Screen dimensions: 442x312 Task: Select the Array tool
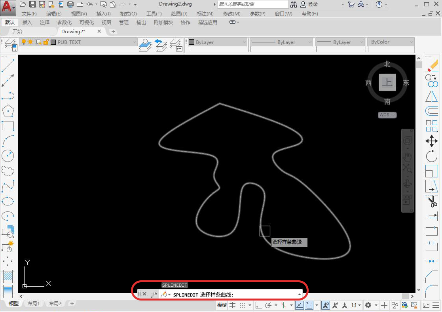tap(432, 126)
